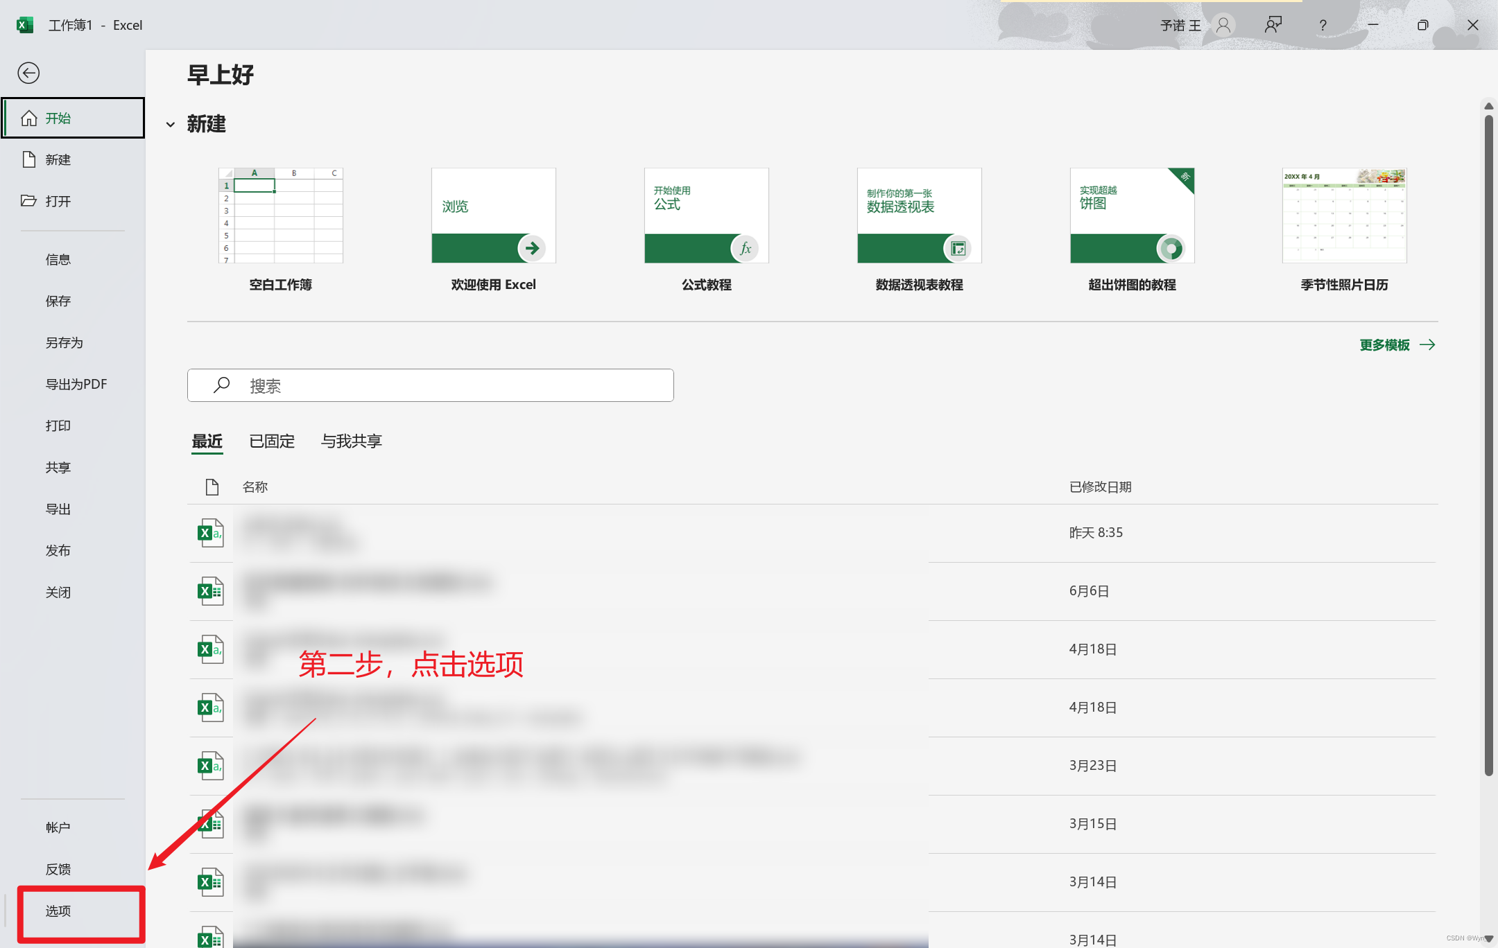
Task: Click the new document icon beside 新建
Action: 28,160
